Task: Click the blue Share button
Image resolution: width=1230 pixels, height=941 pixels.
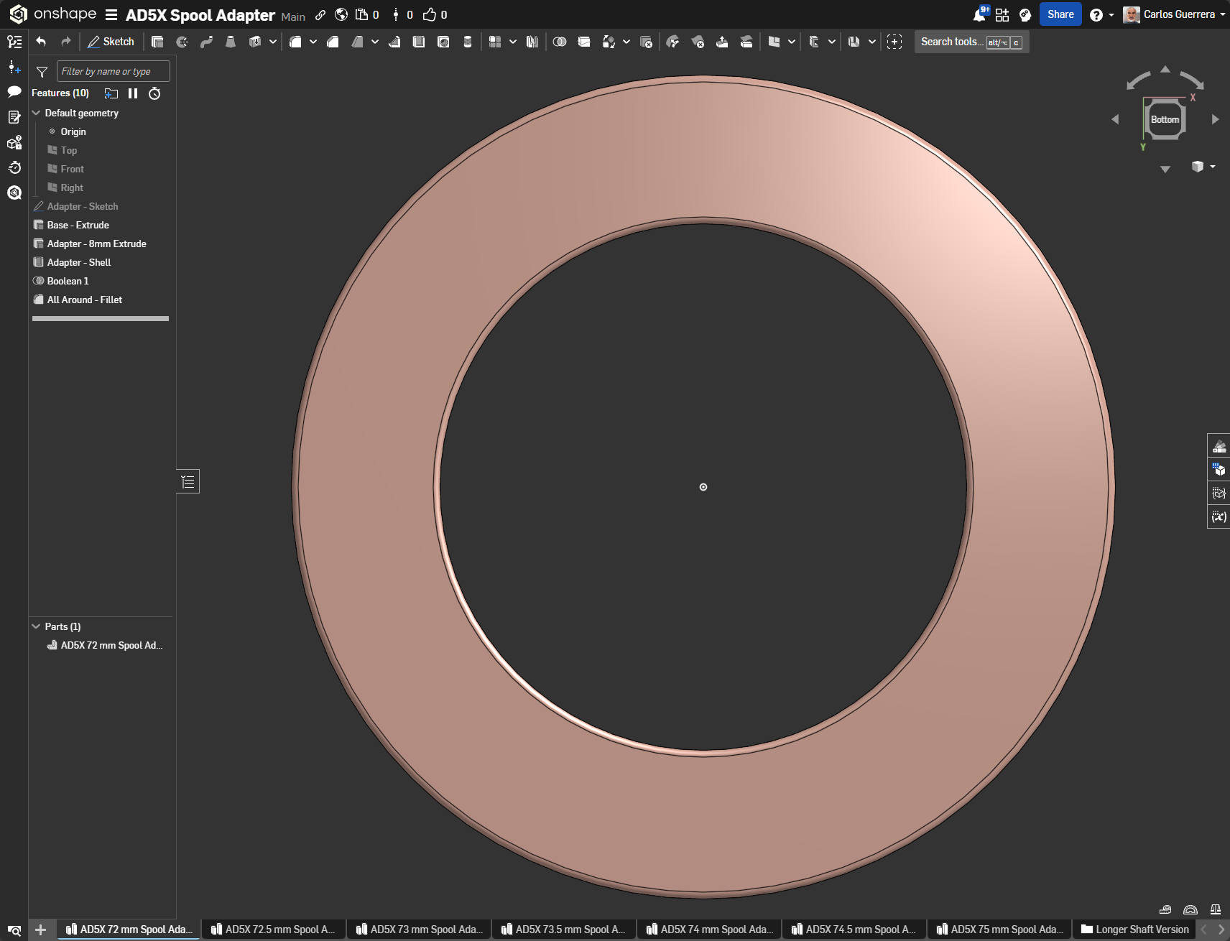Action: (x=1060, y=14)
